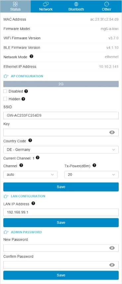122x284 pixels.
Task: Click help icon next to Channel label
Action: pos(21,165)
